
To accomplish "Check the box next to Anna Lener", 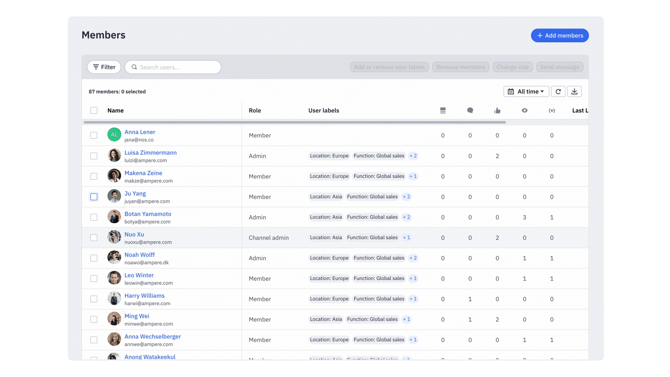I will pos(94,135).
